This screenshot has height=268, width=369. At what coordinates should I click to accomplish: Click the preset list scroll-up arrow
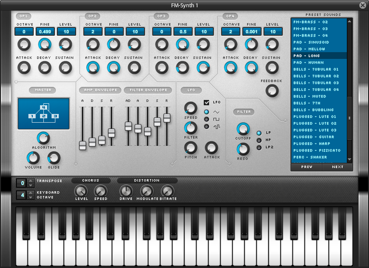click(x=349, y=21)
